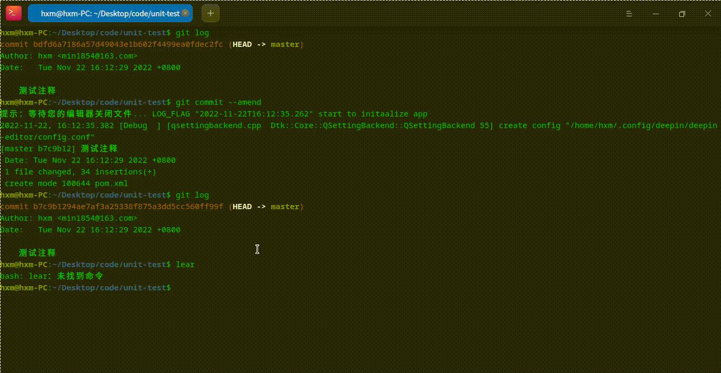Click the I-beam cursor in the terminal area

coord(257,249)
